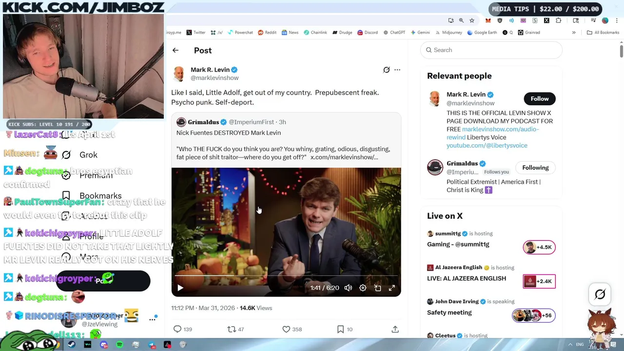624x351 pixels.
Task: Open Grimaldus quoted post author
Action: [x=203, y=122]
